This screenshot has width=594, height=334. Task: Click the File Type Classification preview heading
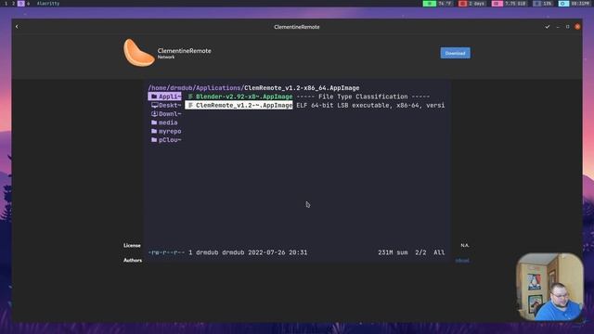point(363,96)
